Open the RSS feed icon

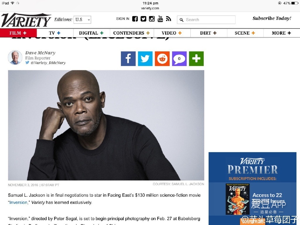(x=168, y=19)
